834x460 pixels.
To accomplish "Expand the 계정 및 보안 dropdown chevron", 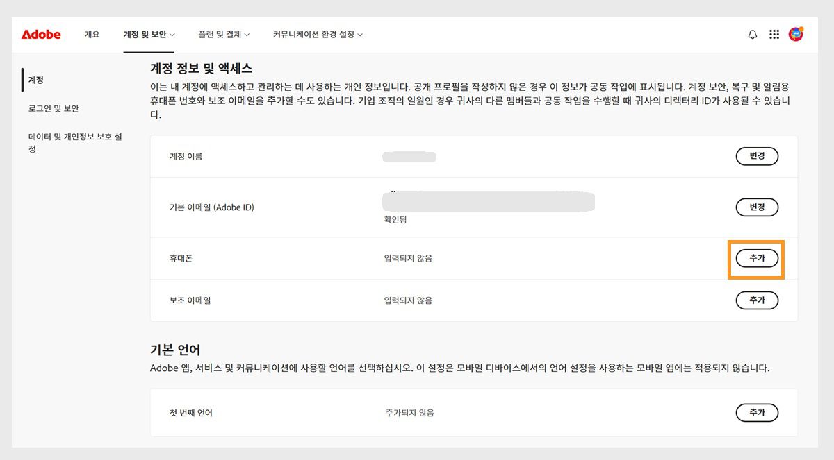I will tap(172, 33).
